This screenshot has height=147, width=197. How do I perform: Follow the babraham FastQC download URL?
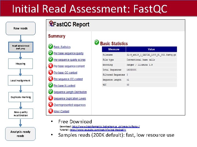(x=106, y=127)
